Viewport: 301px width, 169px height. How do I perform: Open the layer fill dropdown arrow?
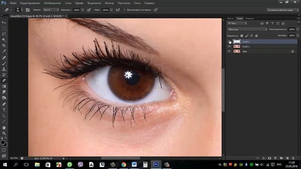[x=298, y=36]
